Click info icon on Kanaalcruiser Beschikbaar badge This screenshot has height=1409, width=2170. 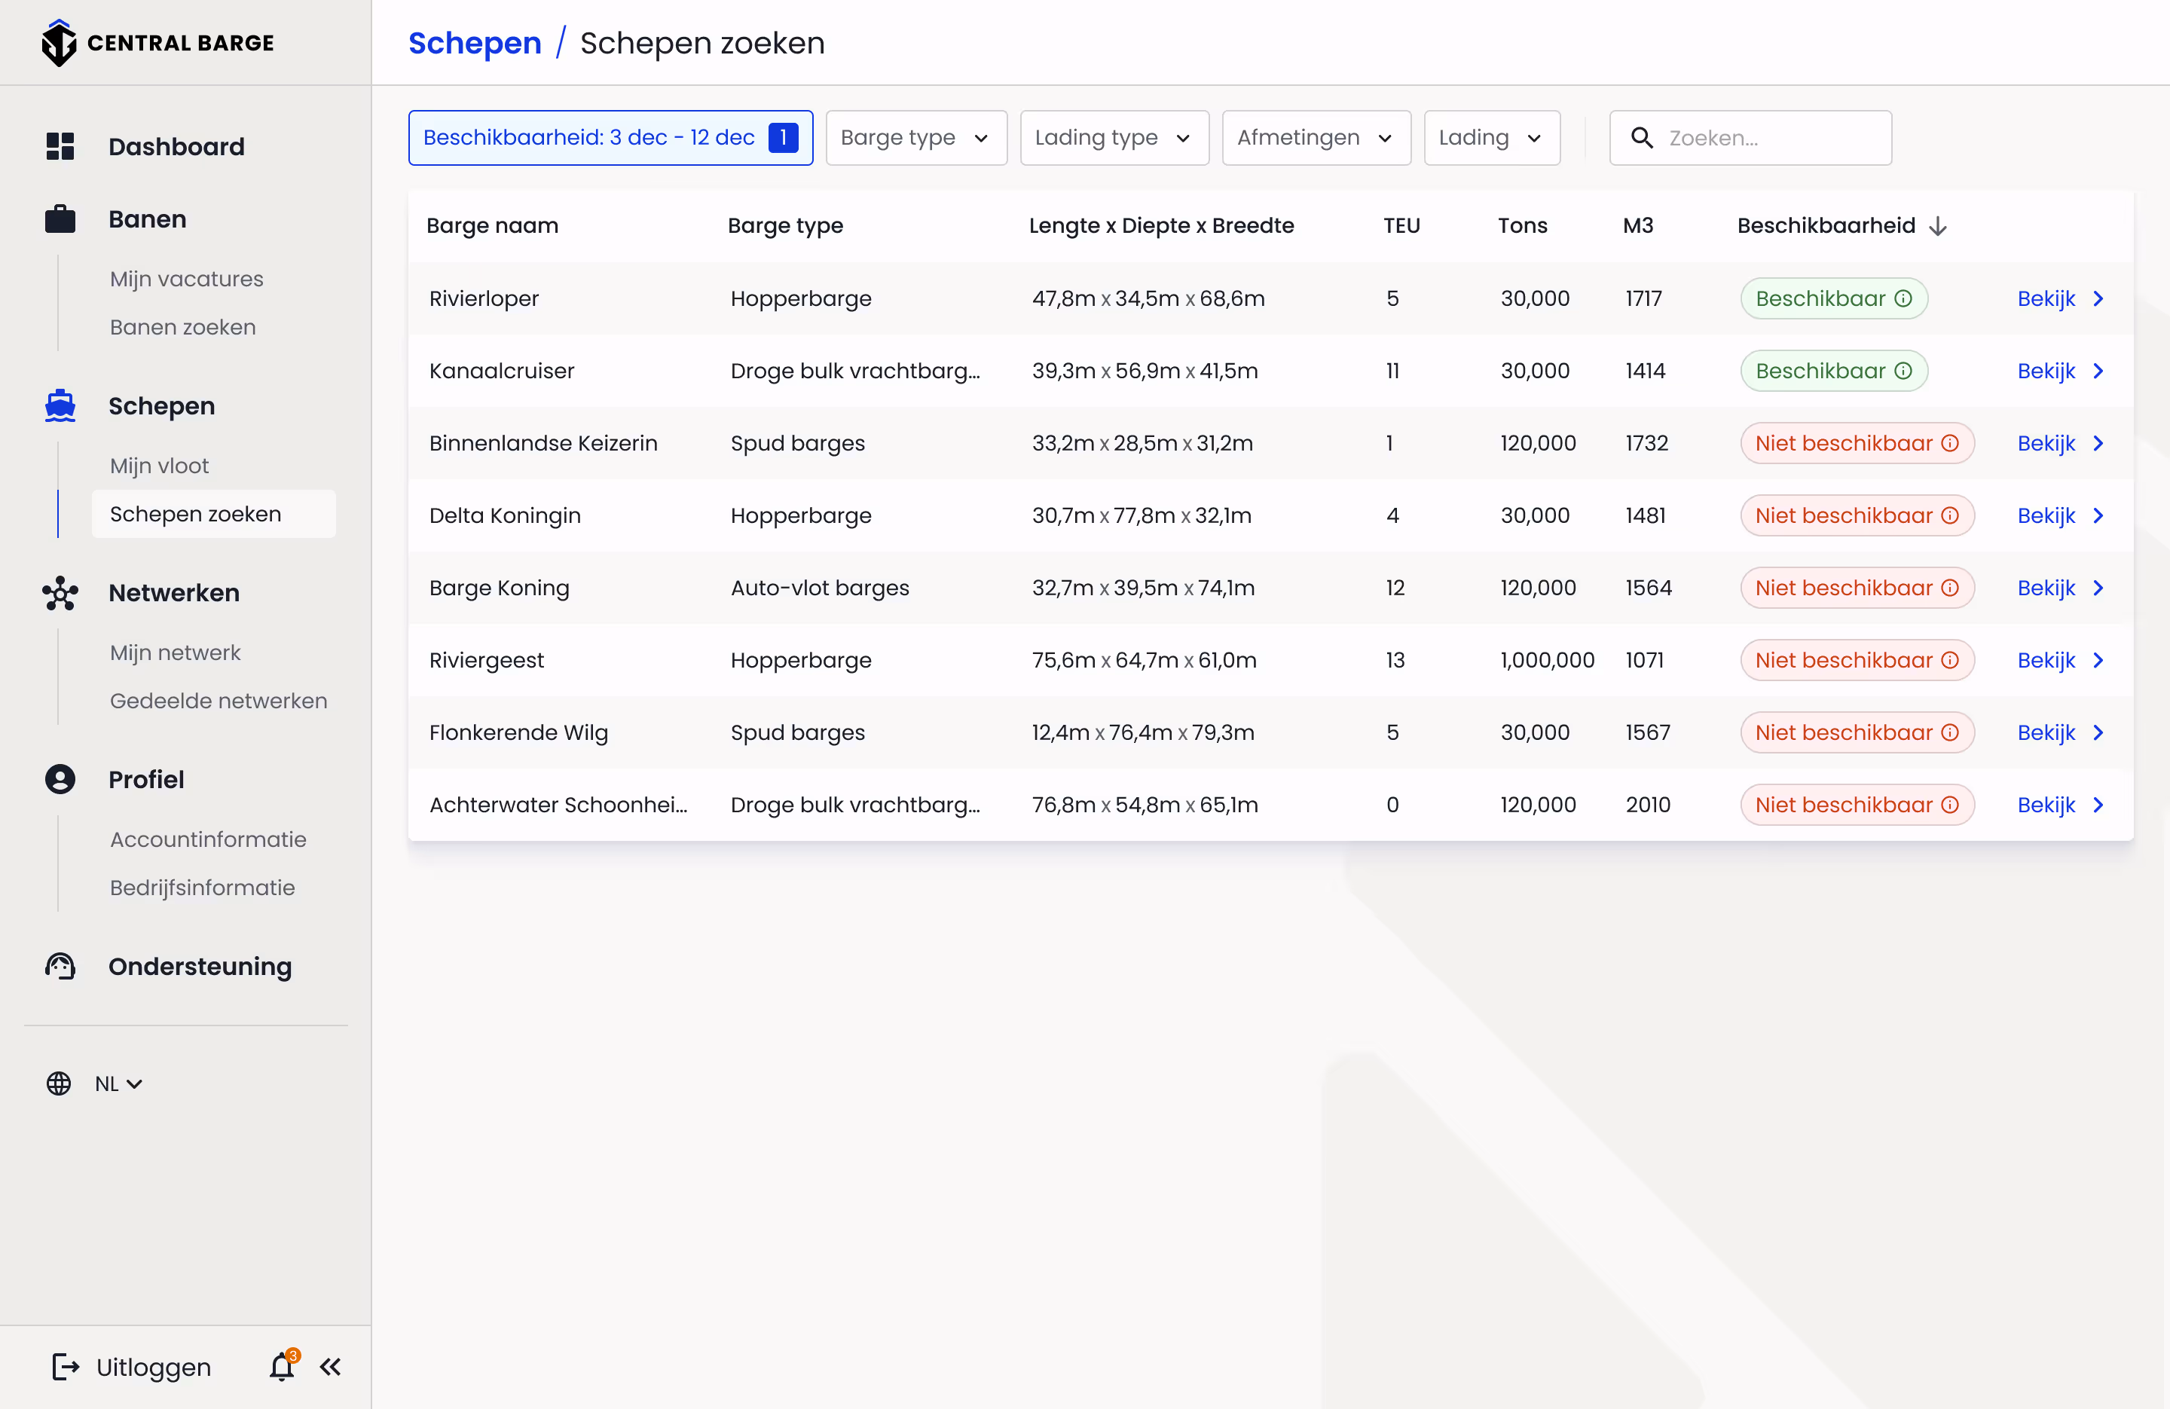tap(1903, 370)
